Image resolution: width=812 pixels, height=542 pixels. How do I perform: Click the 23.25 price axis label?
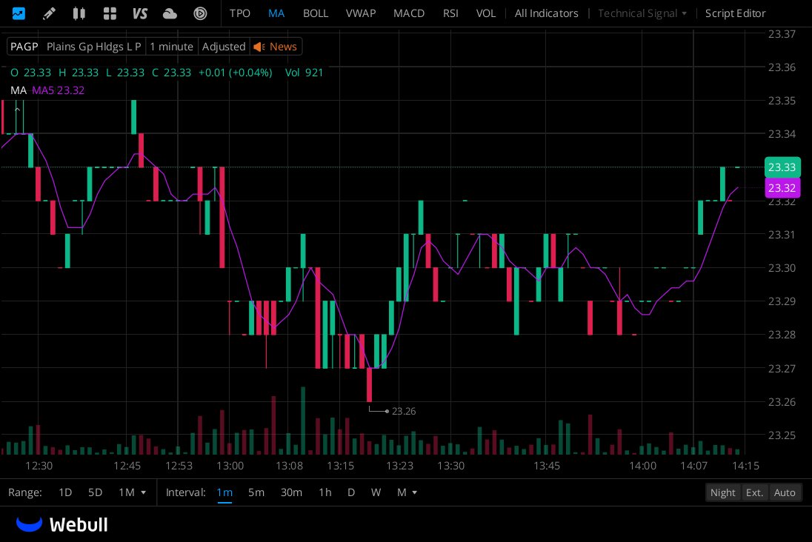[782, 435]
